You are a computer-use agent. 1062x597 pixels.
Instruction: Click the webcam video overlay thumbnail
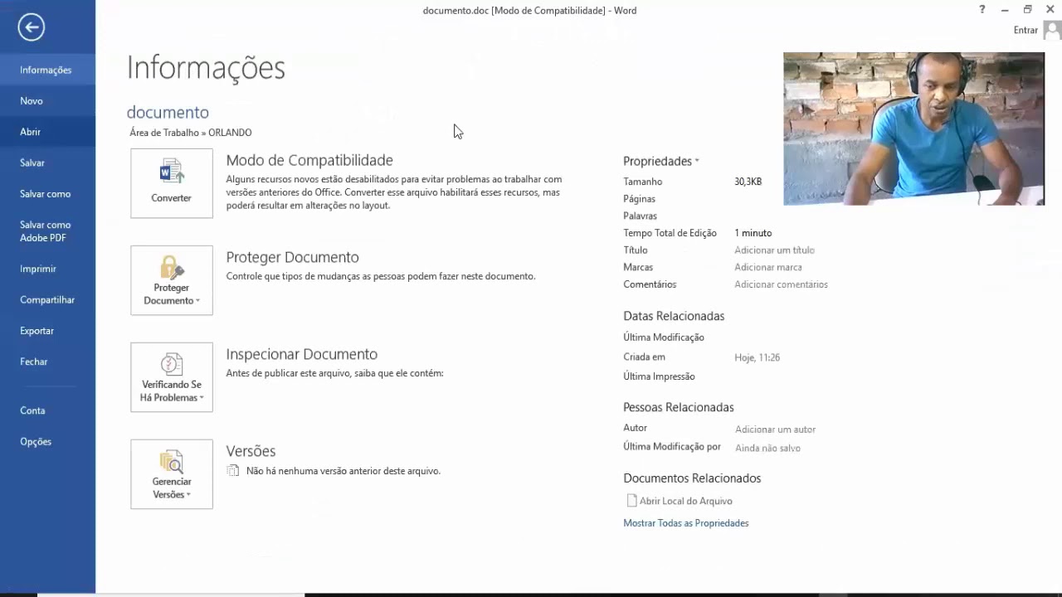pyautogui.click(x=913, y=129)
